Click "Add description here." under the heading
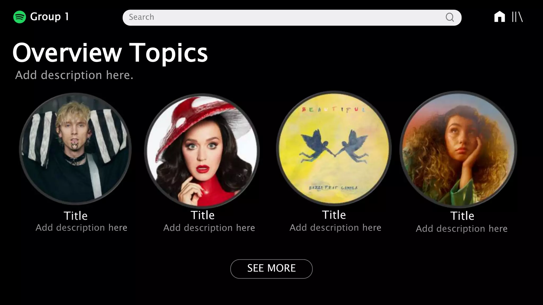 74,75
